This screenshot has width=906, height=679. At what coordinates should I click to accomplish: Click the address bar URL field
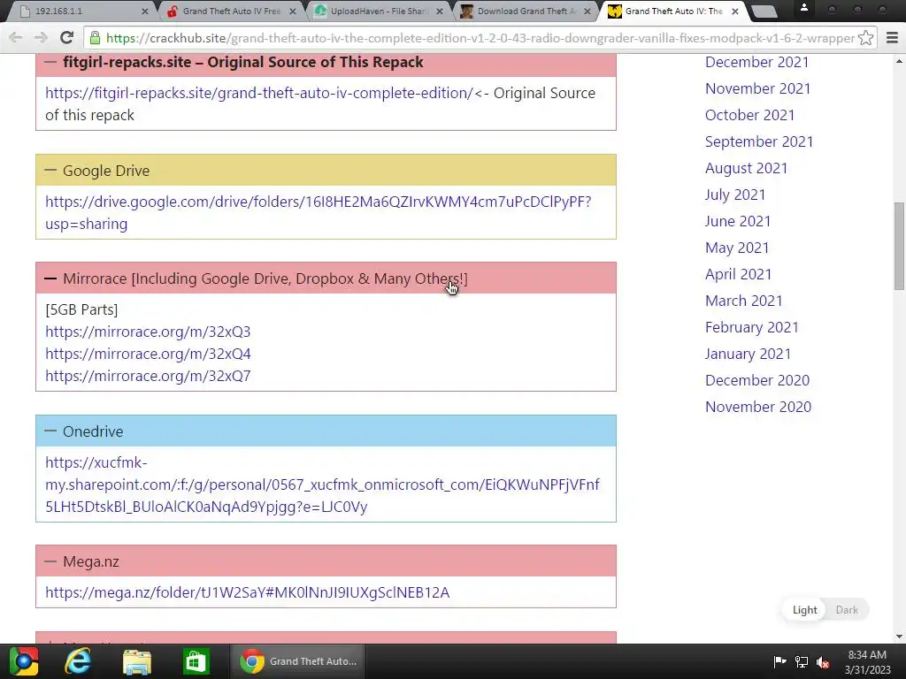click(x=480, y=38)
